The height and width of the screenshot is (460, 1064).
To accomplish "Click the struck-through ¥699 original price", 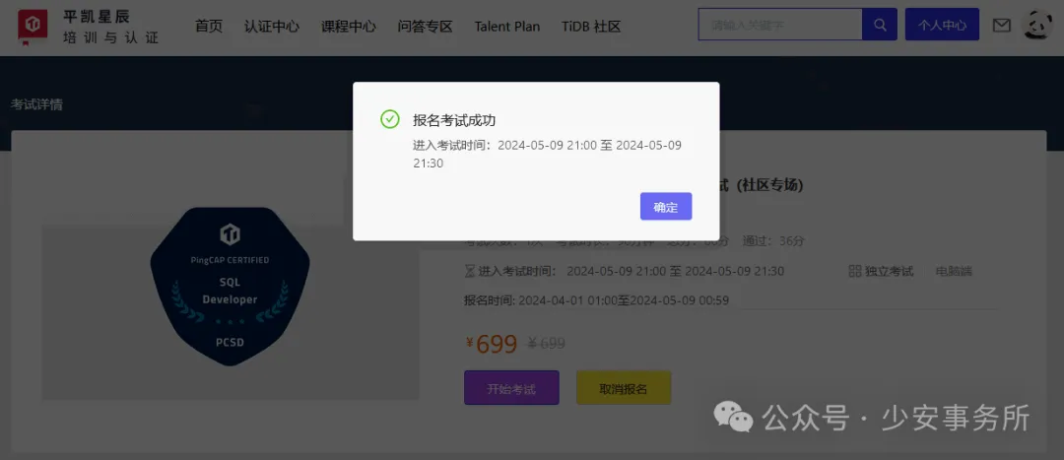I will click(x=547, y=344).
